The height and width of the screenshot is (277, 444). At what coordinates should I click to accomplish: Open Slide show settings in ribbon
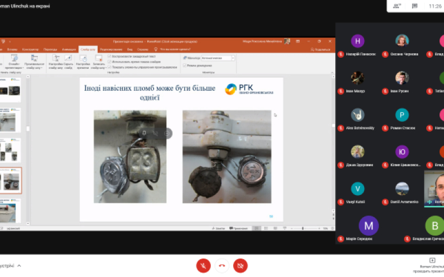point(56,62)
